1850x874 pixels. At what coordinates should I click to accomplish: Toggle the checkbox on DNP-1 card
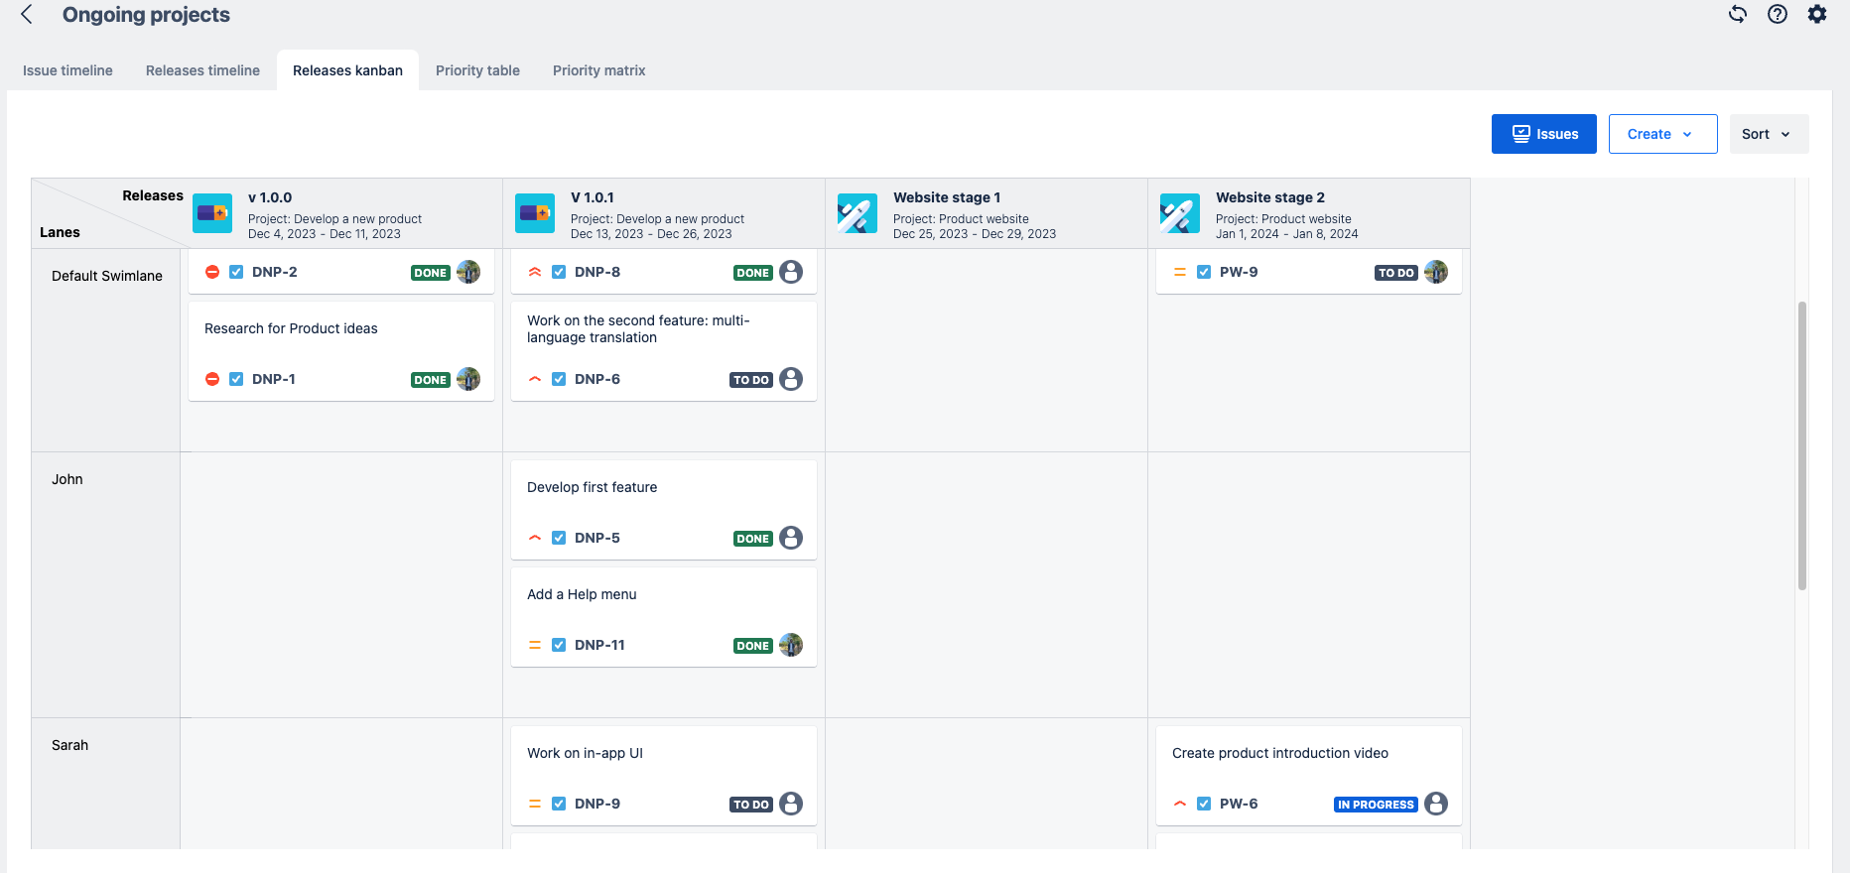tap(236, 379)
